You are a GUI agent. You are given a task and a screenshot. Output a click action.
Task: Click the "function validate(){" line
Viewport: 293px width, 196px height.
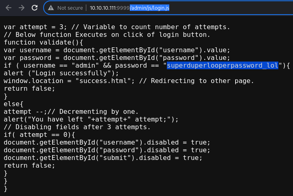(44, 43)
